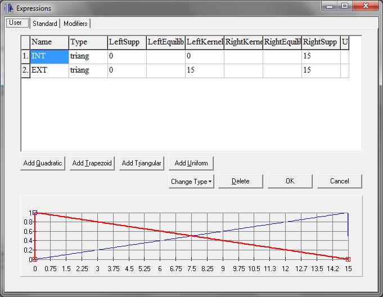The image size is (383, 297).
Task: Minimize the Expressions window
Action: [x=330, y=6]
